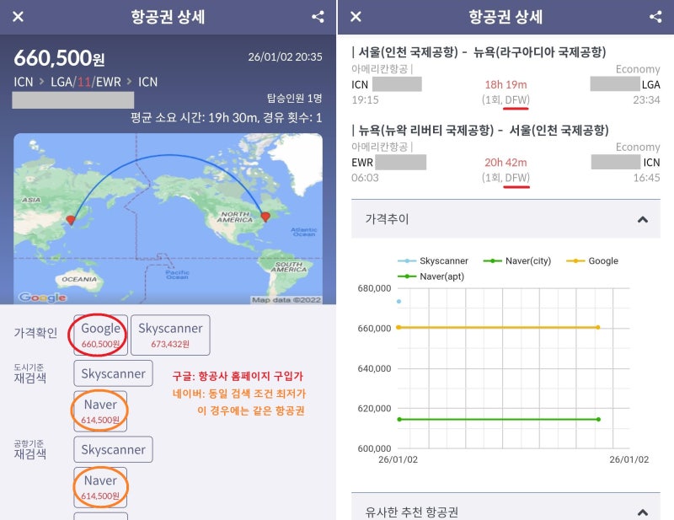This screenshot has height=520, width=674.
Task: Tap the share icon on the right panel
Action: coord(655,17)
